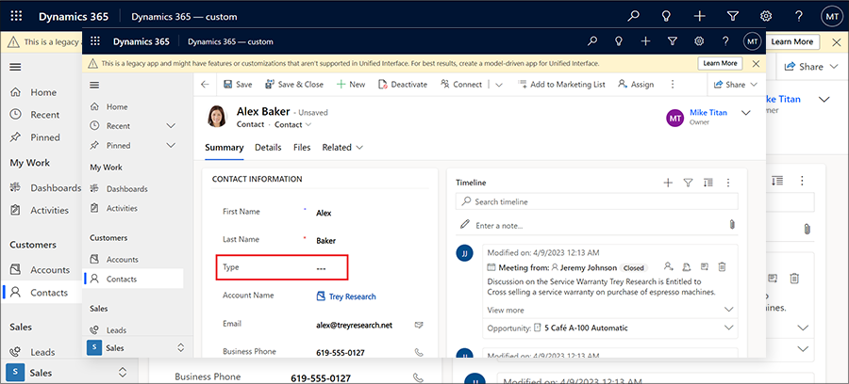Collapse the front window site map hamburger

(x=94, y=85)
